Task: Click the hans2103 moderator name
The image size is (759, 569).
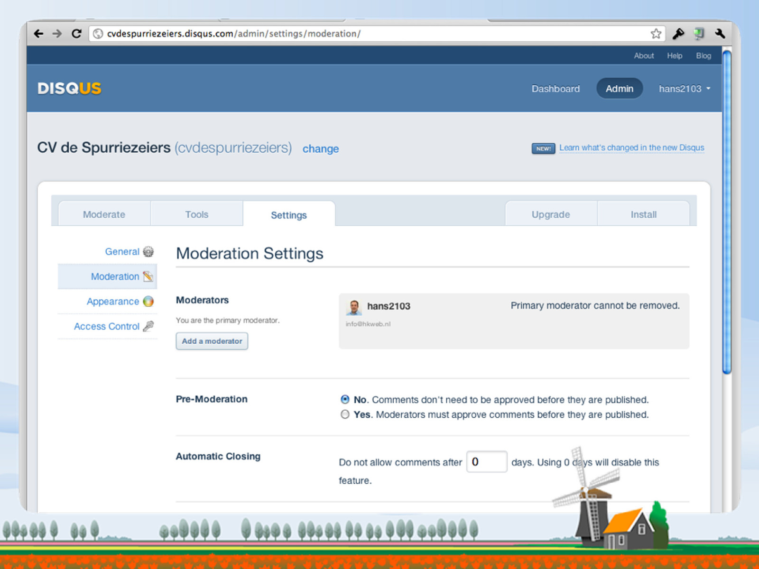Action: click(389, 306)
